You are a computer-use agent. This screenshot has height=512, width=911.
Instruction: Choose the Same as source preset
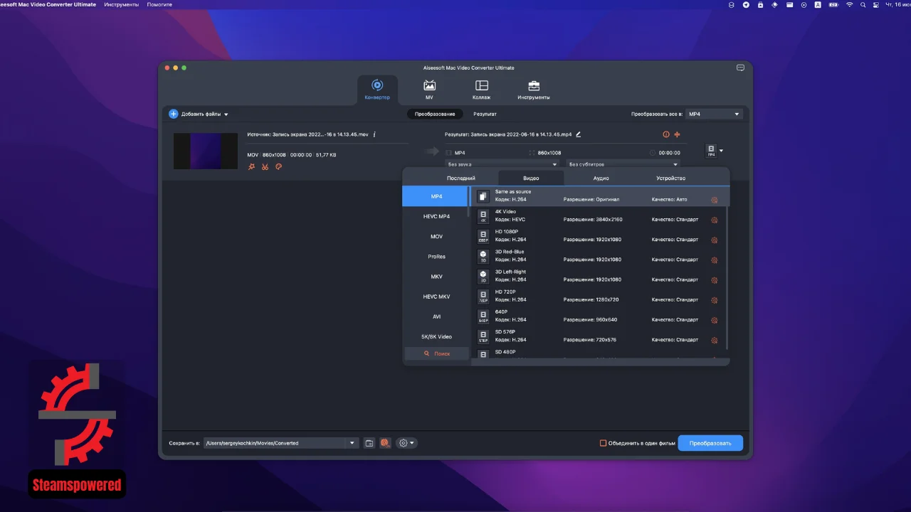point(599,196)
